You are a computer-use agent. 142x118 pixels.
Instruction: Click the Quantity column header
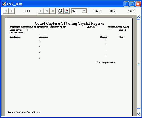104,37
